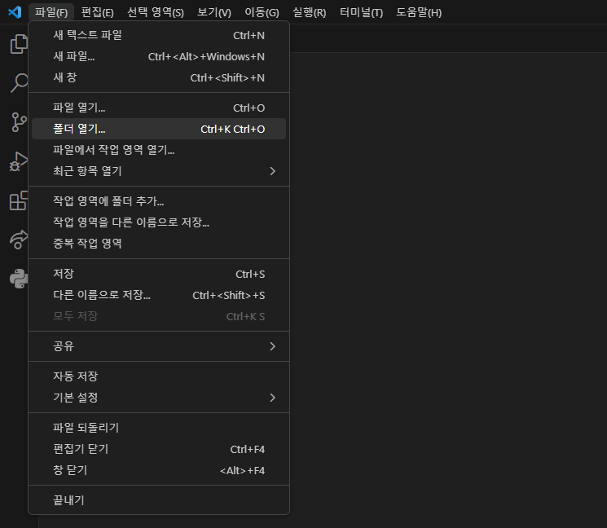607x528 pixels.
Task: Open the 이동(G) menu
Action: [x=262, y=12]
